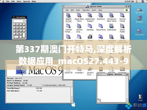Open the Special menu in the top menu bar
The width and height of the screenshot is (147, 110).
[x=26, y=1]
